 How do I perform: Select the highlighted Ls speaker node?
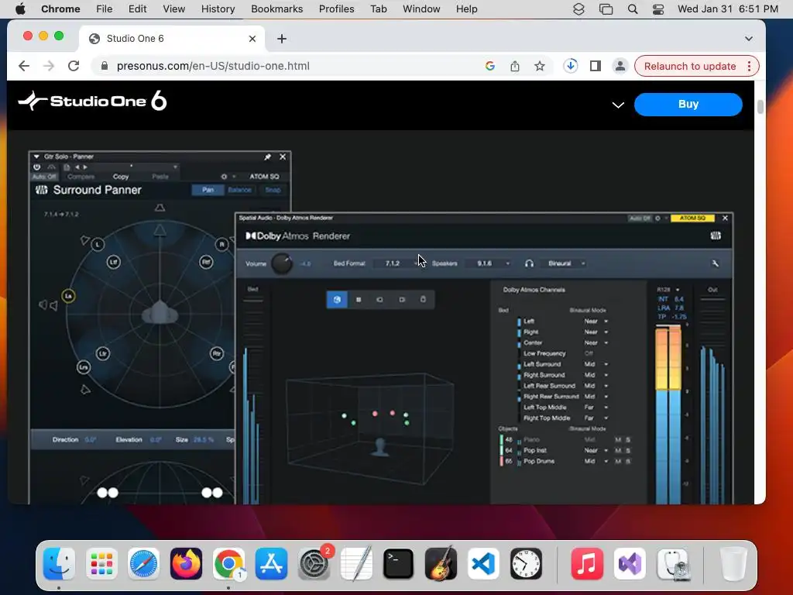68,296
